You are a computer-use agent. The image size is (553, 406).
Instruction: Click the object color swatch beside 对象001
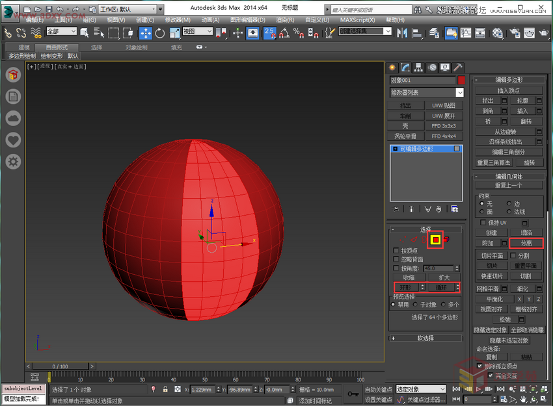click(461, 80)
